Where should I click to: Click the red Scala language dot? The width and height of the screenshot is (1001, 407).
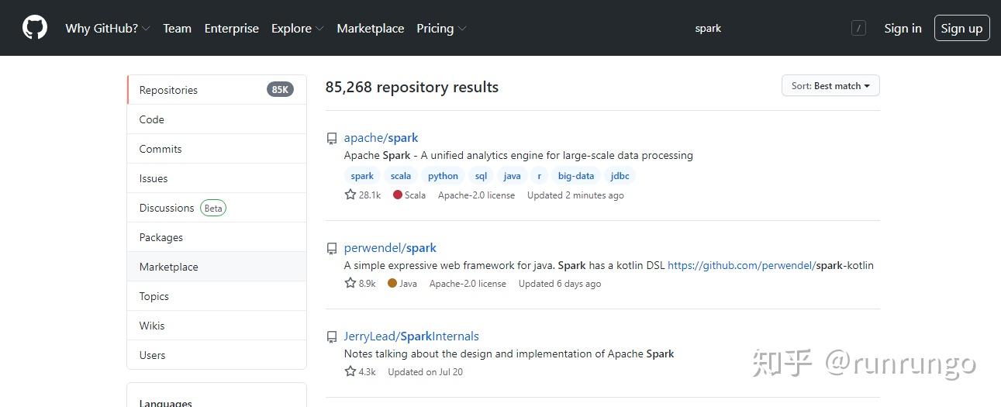click(397, 195)
